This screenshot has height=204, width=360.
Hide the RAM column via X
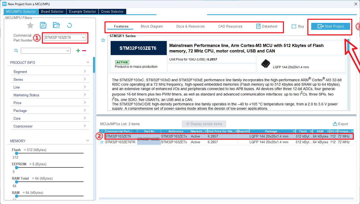(328, 131)
